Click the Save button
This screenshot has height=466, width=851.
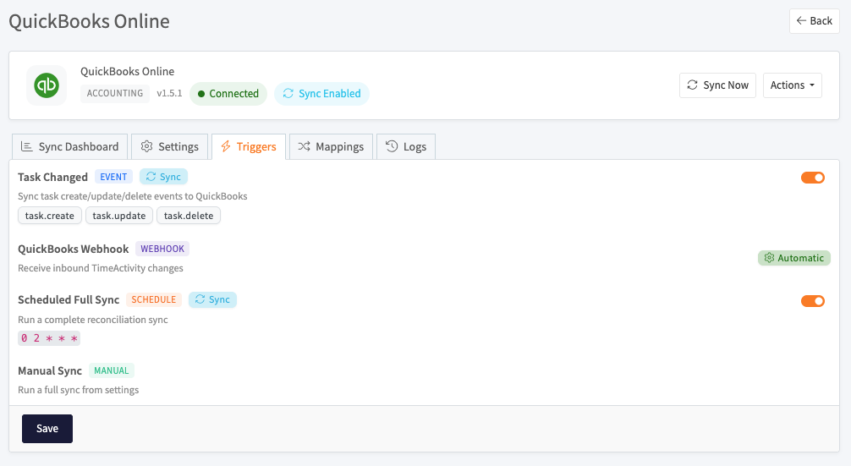[x=47, y=429]
